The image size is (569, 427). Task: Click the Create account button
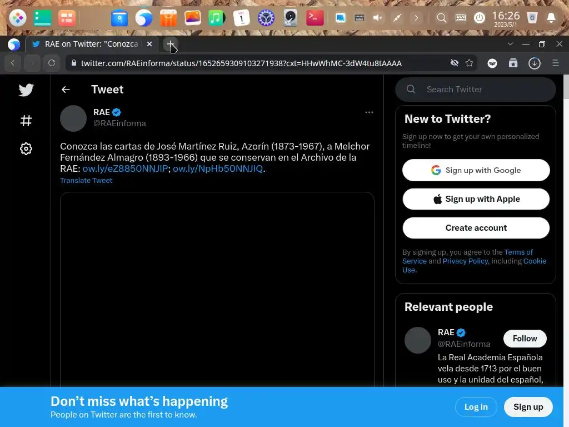click(476, 228)
